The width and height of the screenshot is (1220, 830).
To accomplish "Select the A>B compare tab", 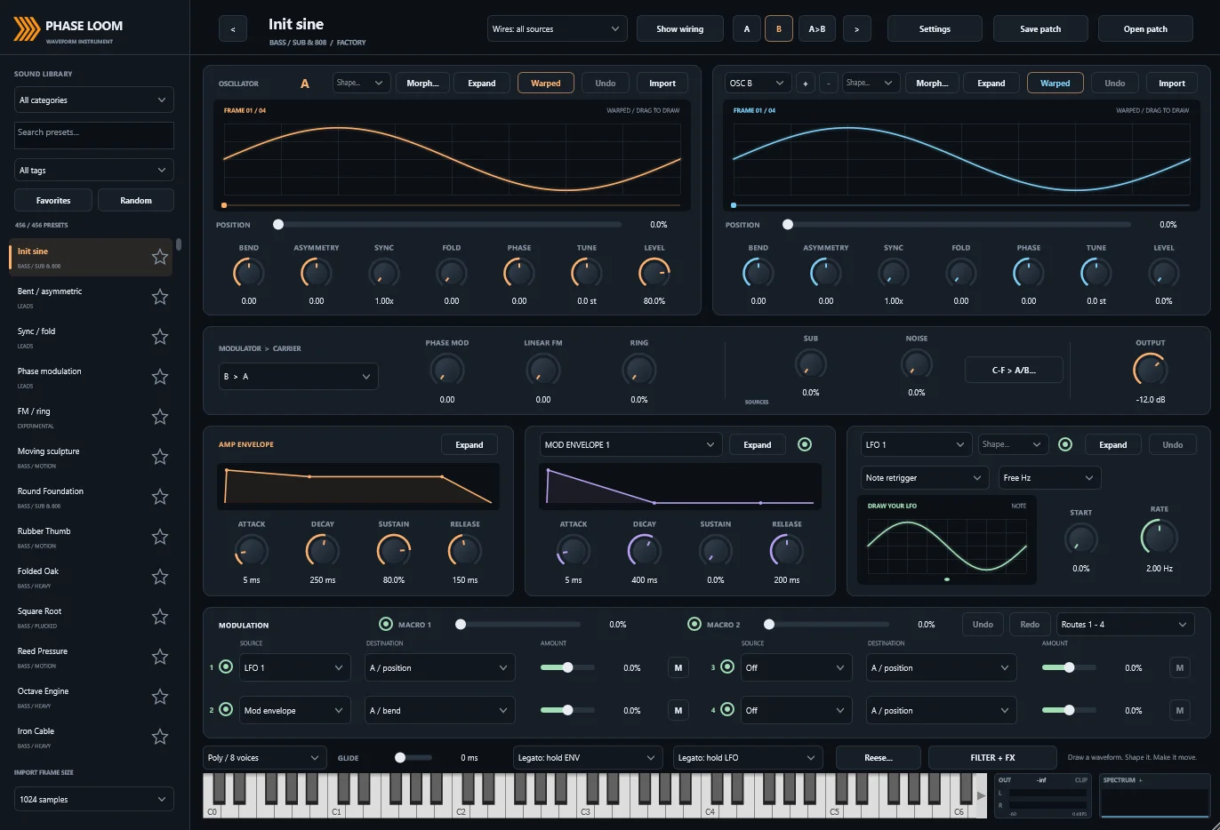I will tap(817, 29).
